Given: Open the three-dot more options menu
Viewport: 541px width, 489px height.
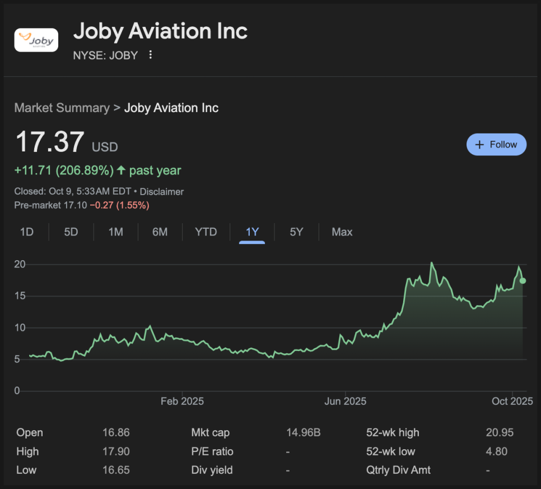Looking at the screenshot, I should 150,55.
